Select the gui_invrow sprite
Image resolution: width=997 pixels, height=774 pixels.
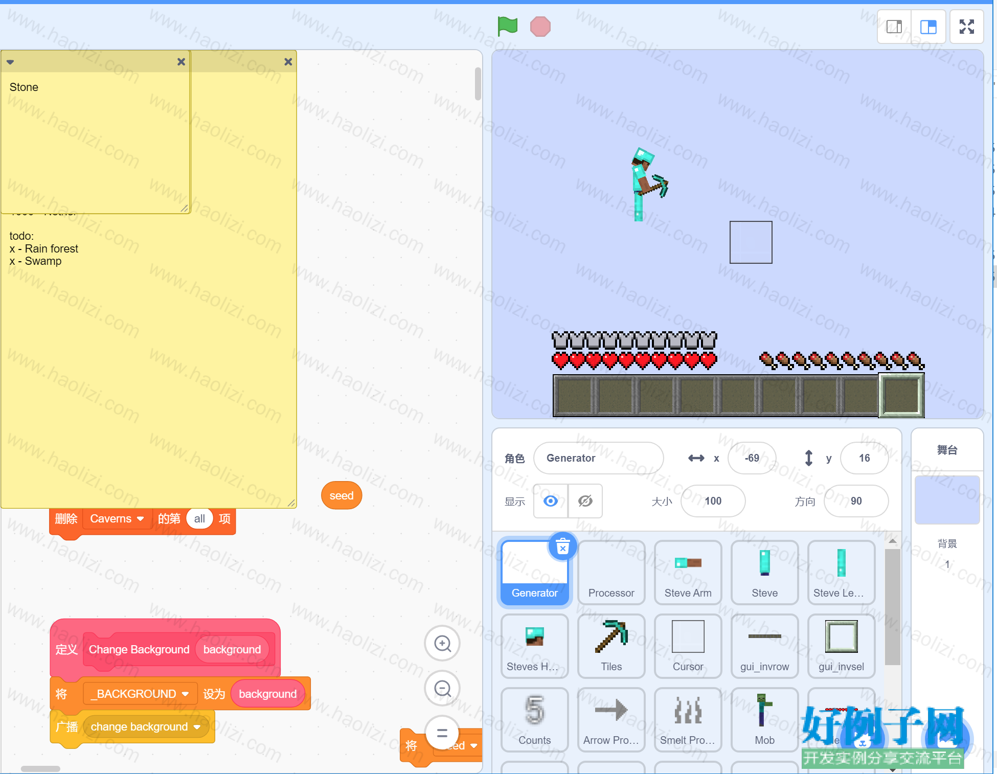click(764, 647)
